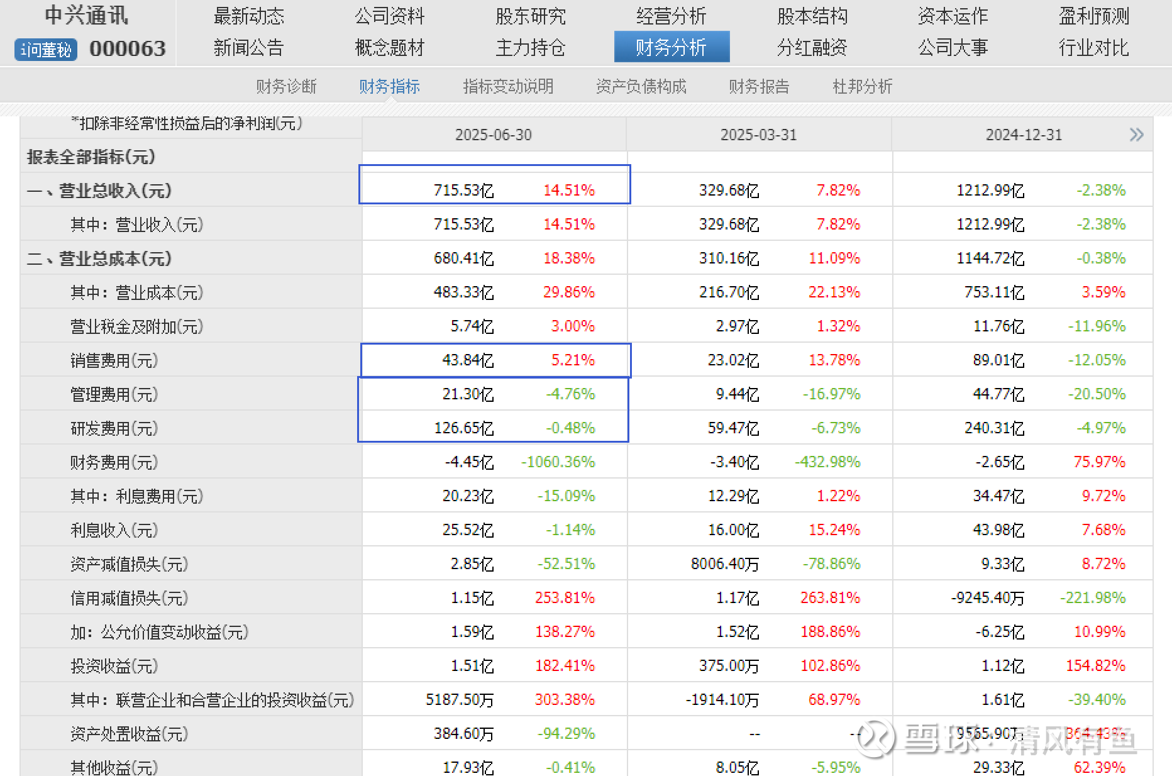Select row label 信用减值损失(元)
Image resolution: width=1172 pixels, height=776 pixels.
(x=130, y=598)
